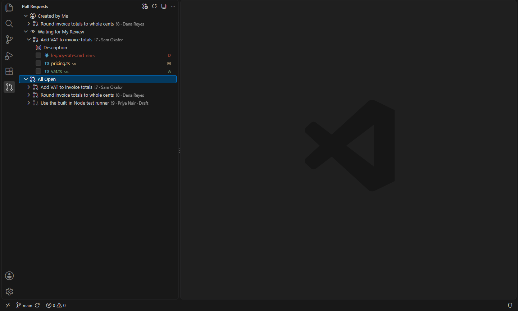Open the Pull Requests more actions menu
Viewport: 518px width, 311px height.
tap(173, 6)
